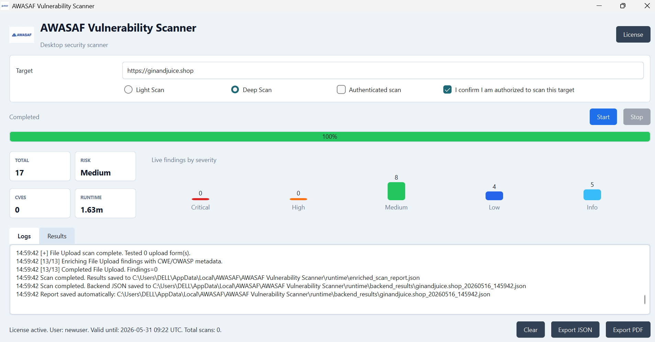Click the Medium severity label

tap(396, 207)
